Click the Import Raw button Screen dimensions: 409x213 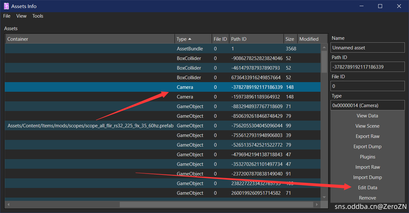pyautogui.click(x=367, y=167)
